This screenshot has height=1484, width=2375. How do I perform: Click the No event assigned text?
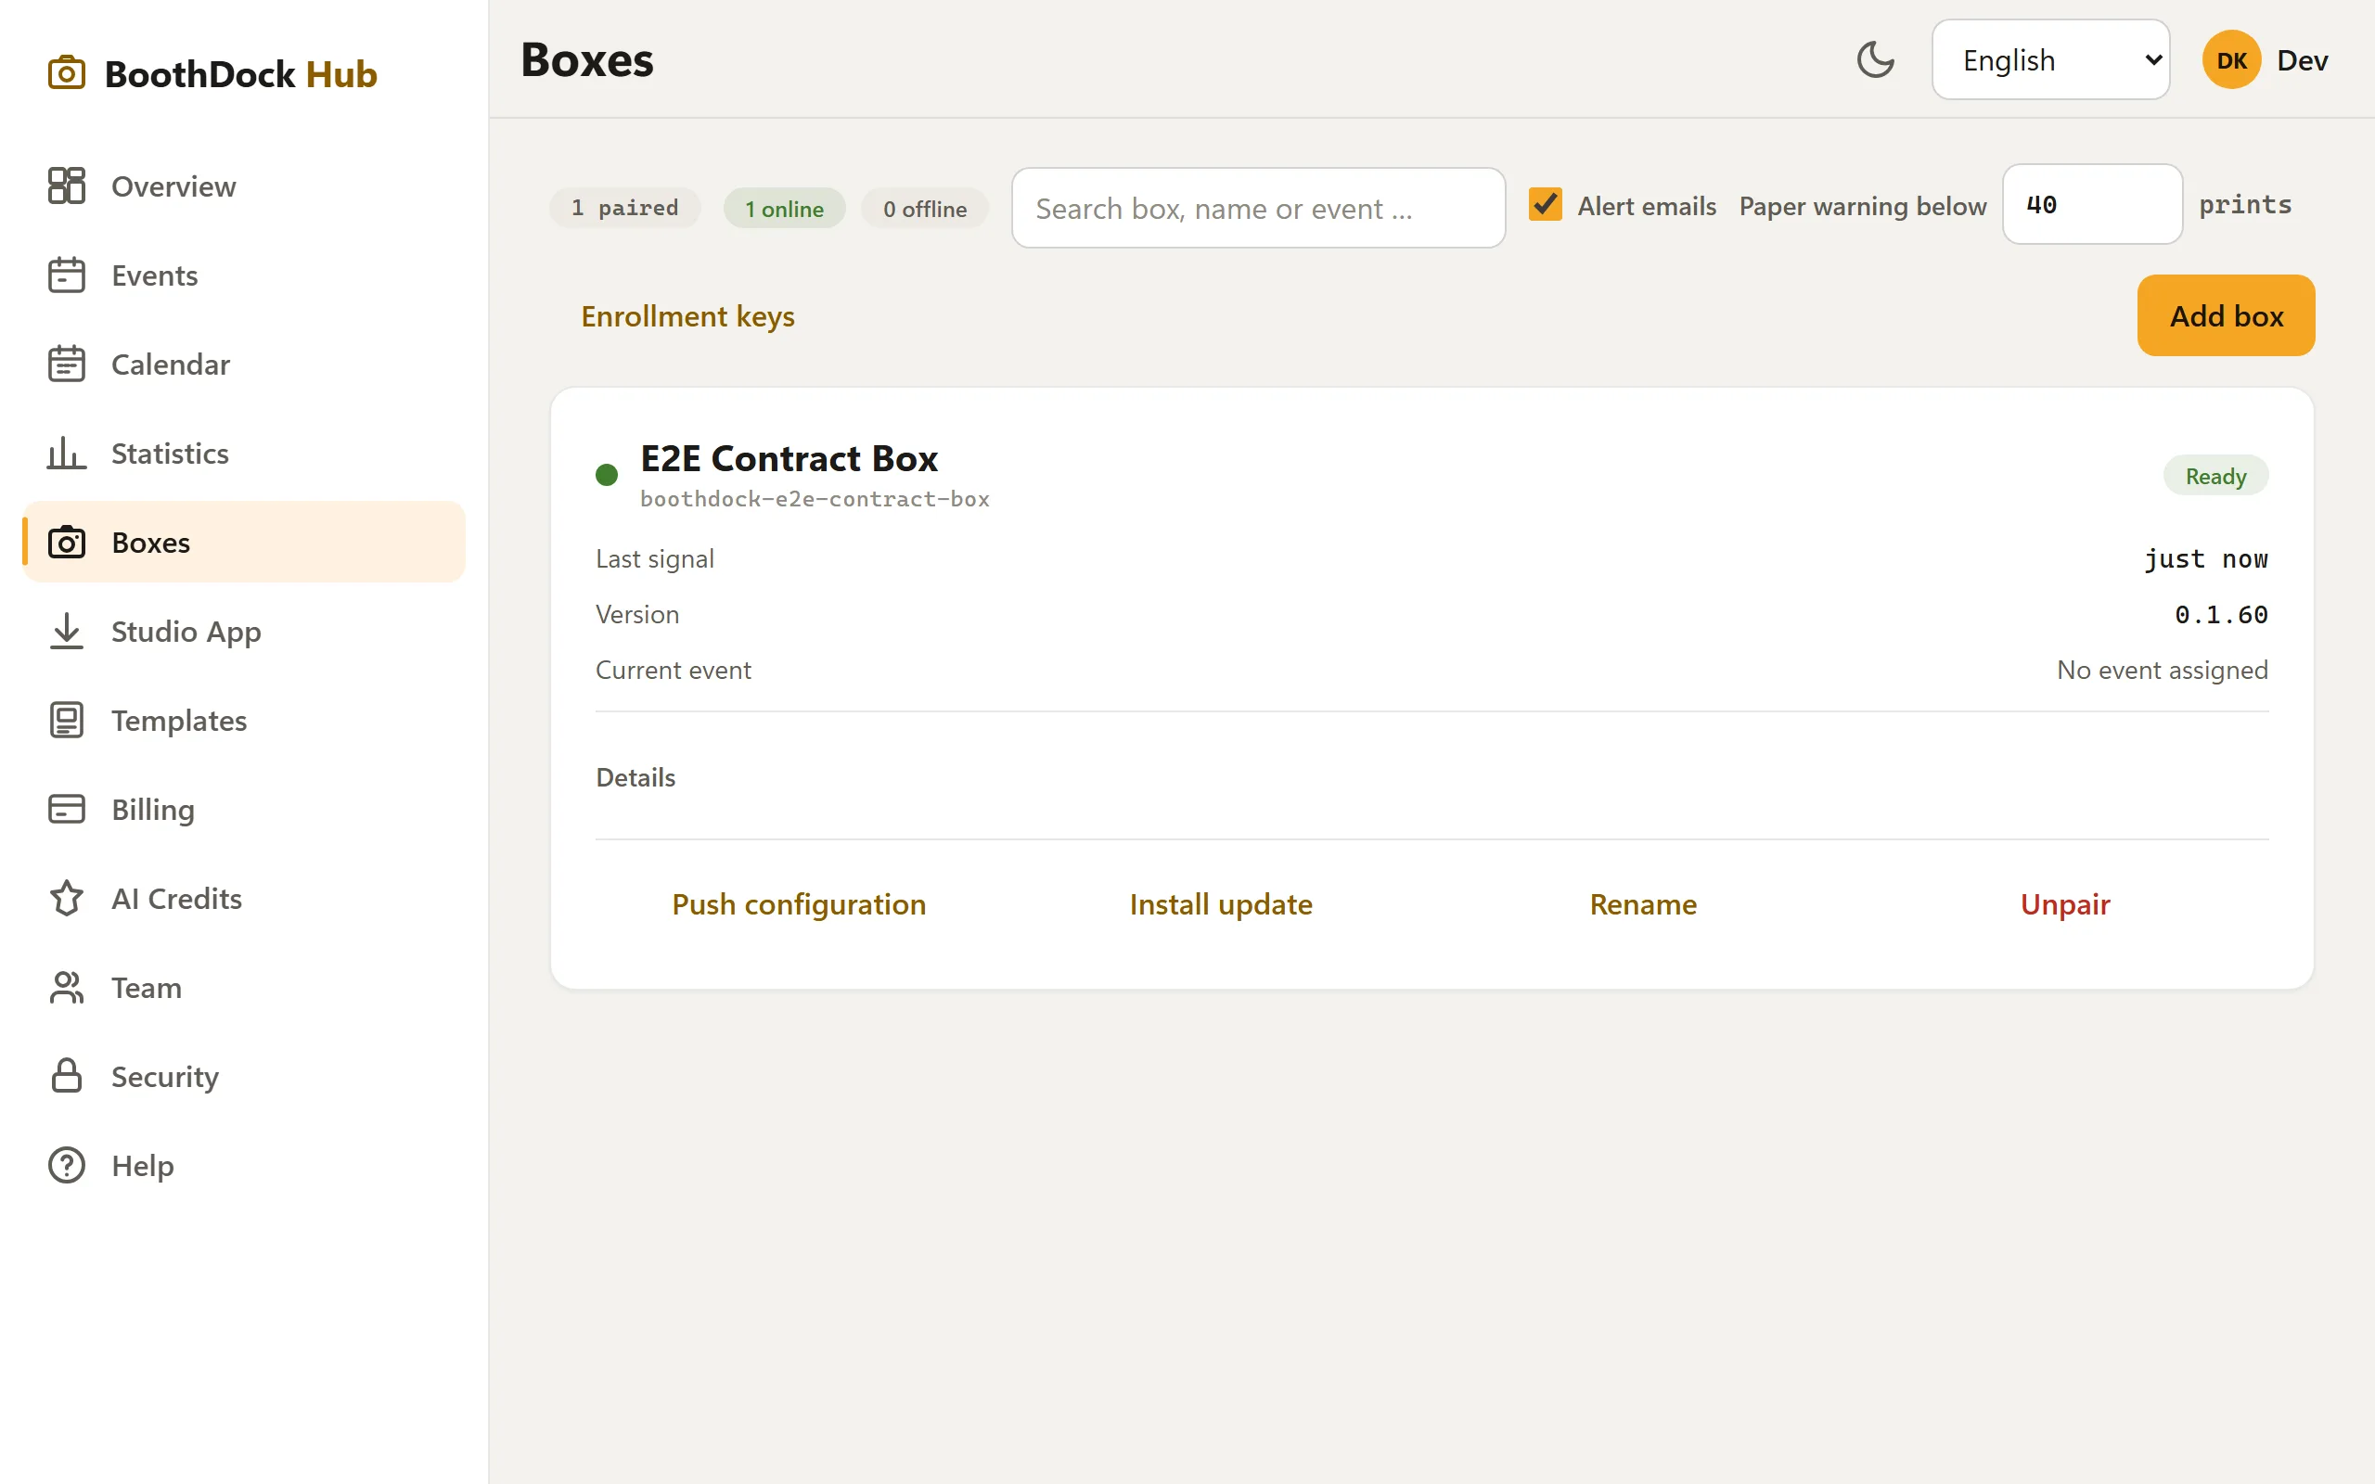[2162, 670]
